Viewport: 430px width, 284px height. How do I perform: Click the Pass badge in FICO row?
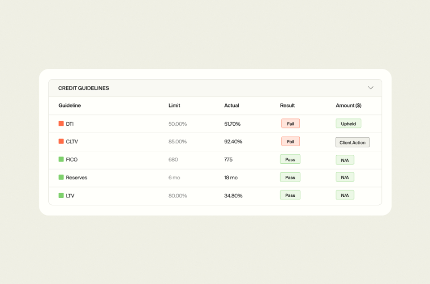290,159
